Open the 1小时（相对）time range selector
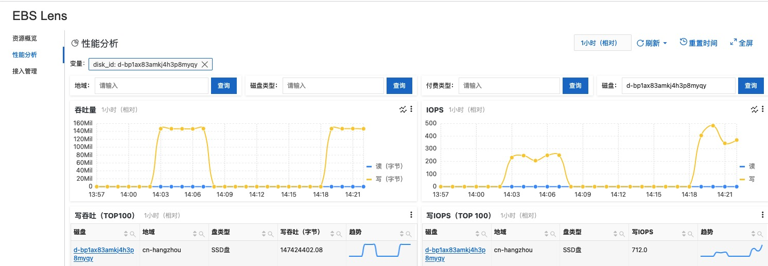This screenshot has width=768, height=266. point(603,43)
